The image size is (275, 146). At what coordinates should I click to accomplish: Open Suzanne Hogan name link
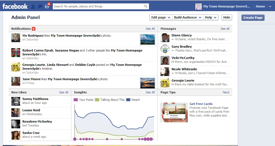(67, 50)
